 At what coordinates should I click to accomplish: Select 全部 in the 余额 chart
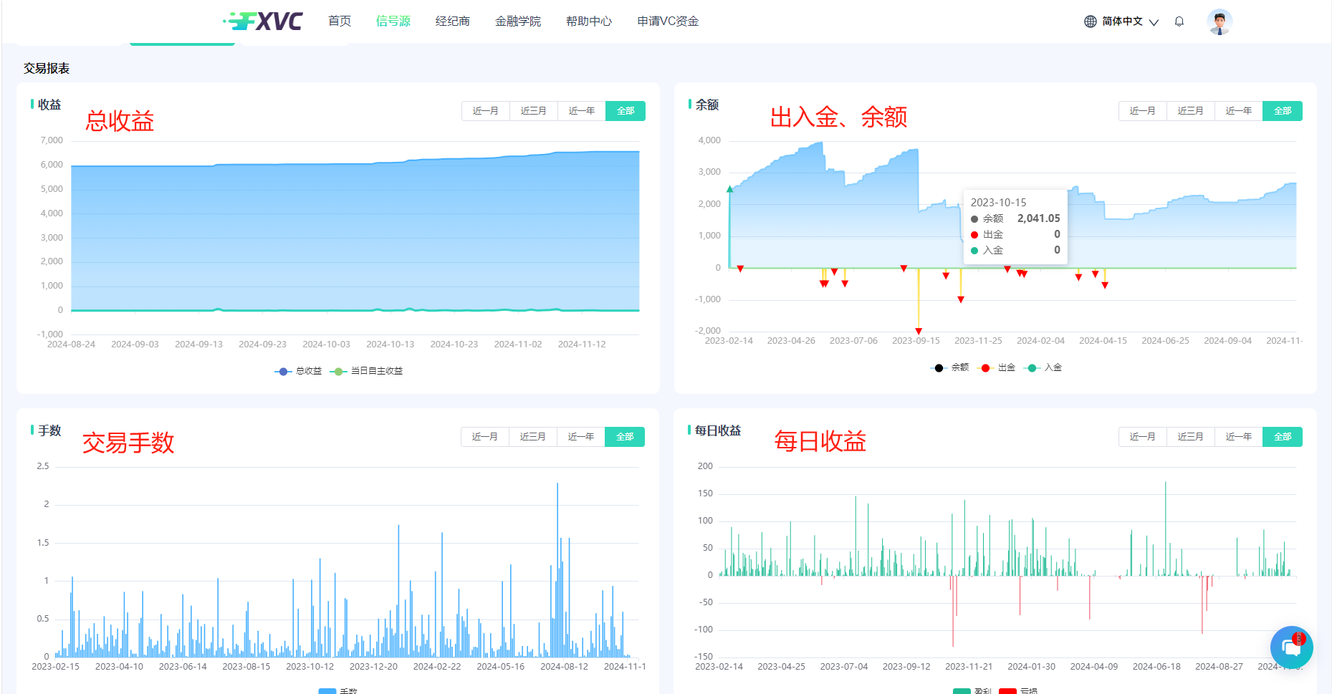1283,111
